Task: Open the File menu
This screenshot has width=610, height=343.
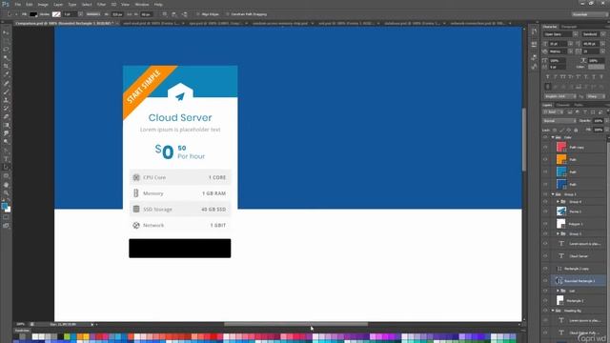Action: [17, 4]
